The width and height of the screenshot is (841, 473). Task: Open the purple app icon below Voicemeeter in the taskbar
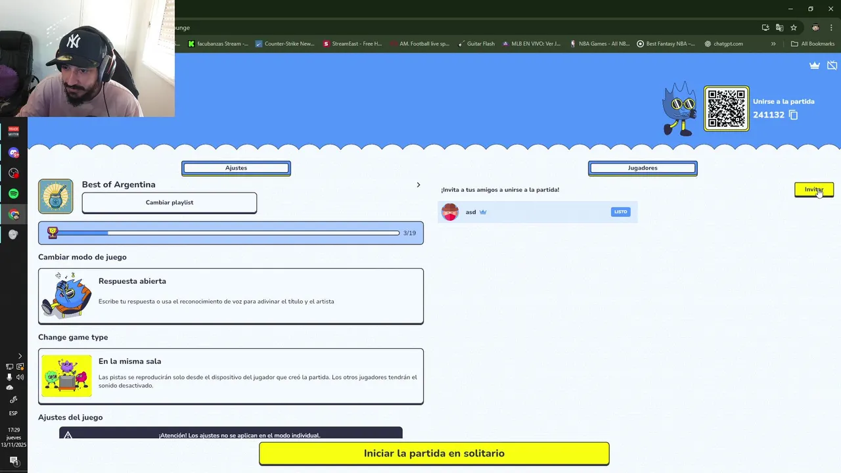14,152
